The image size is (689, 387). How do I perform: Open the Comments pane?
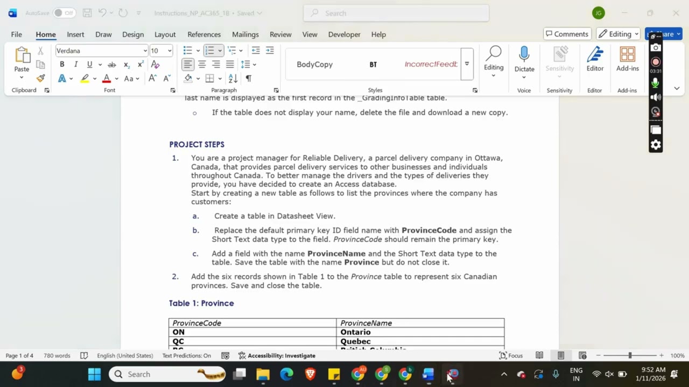567,34
